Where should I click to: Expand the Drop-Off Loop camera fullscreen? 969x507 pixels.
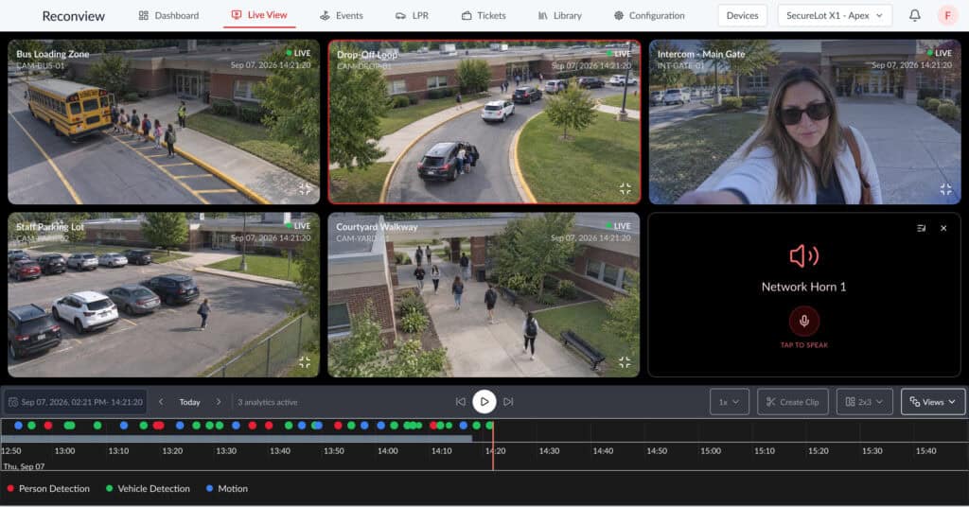click(x=625, y=189)
